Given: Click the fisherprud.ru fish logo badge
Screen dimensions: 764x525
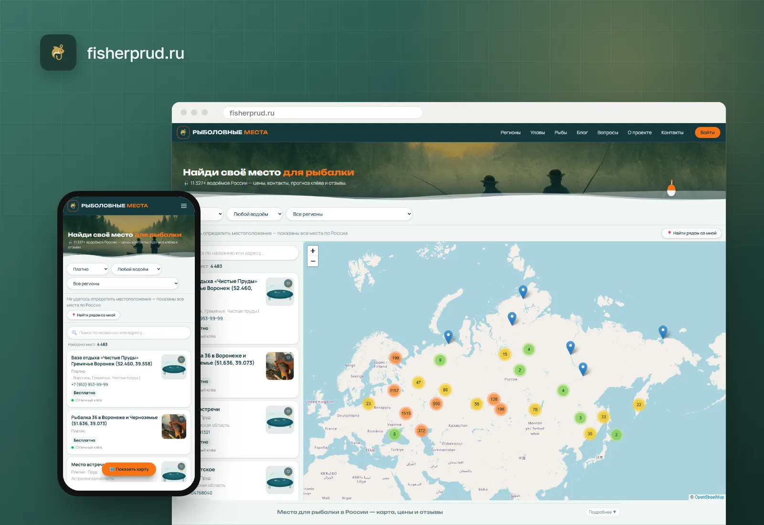Looking at the screenshot, I should (58, 52).
